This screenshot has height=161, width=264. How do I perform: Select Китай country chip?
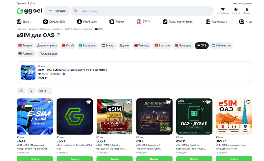tap(68, 46)
